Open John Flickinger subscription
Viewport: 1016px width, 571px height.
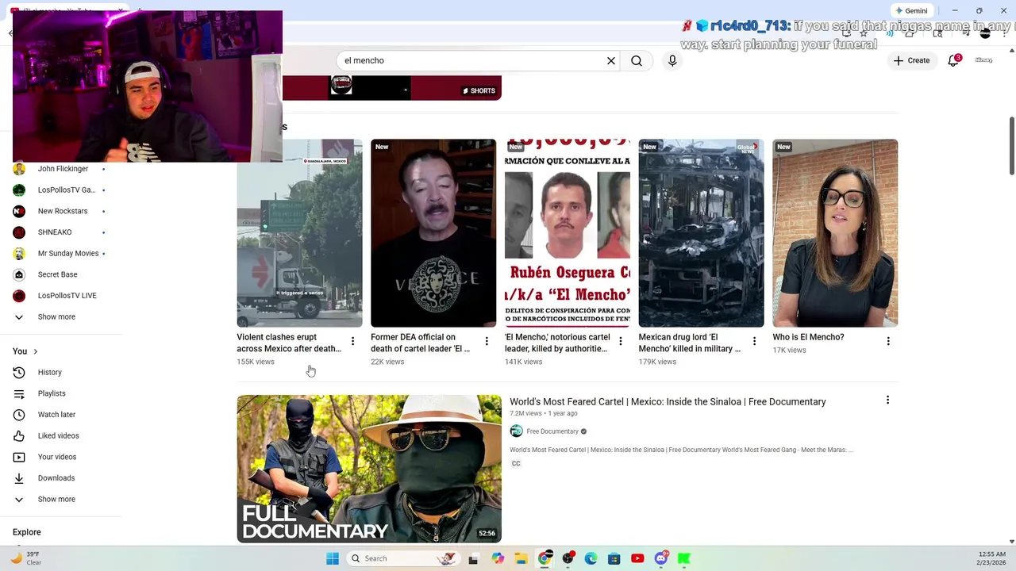coord(61,169)
